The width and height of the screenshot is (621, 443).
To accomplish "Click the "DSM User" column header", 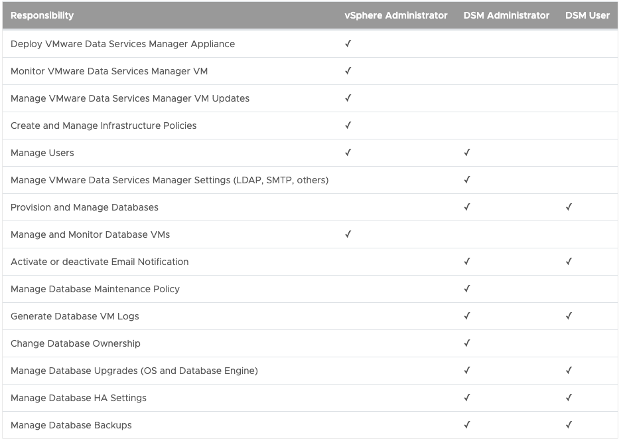I will click(587, 15).
